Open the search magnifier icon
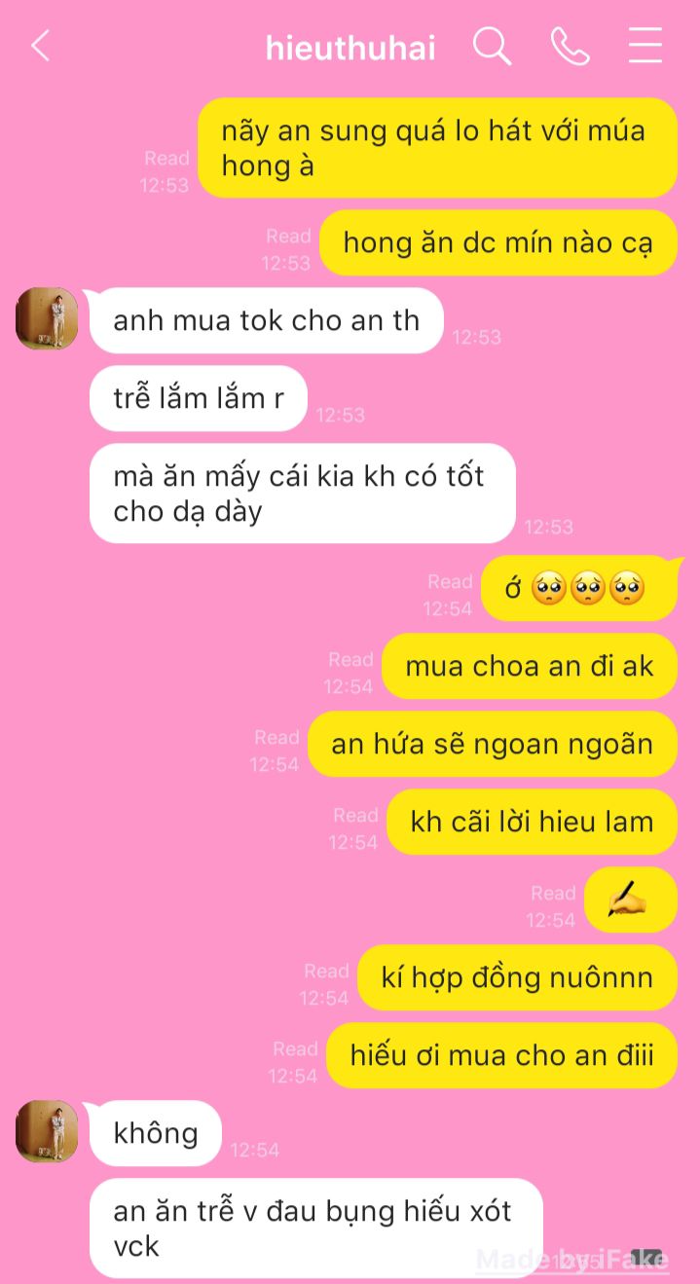The height and width of the screenshot is (1284, 700). 492,46
